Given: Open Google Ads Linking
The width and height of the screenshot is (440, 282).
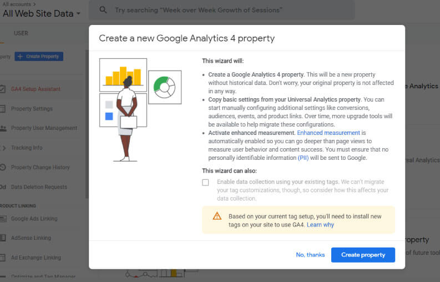Looking at the screenshot, I should (34, 219).
